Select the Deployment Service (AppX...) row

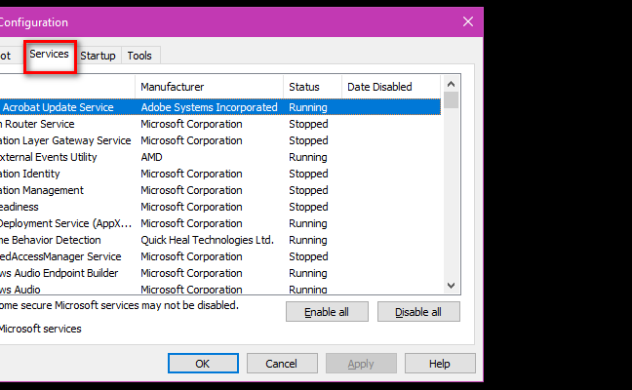point(220,223)
